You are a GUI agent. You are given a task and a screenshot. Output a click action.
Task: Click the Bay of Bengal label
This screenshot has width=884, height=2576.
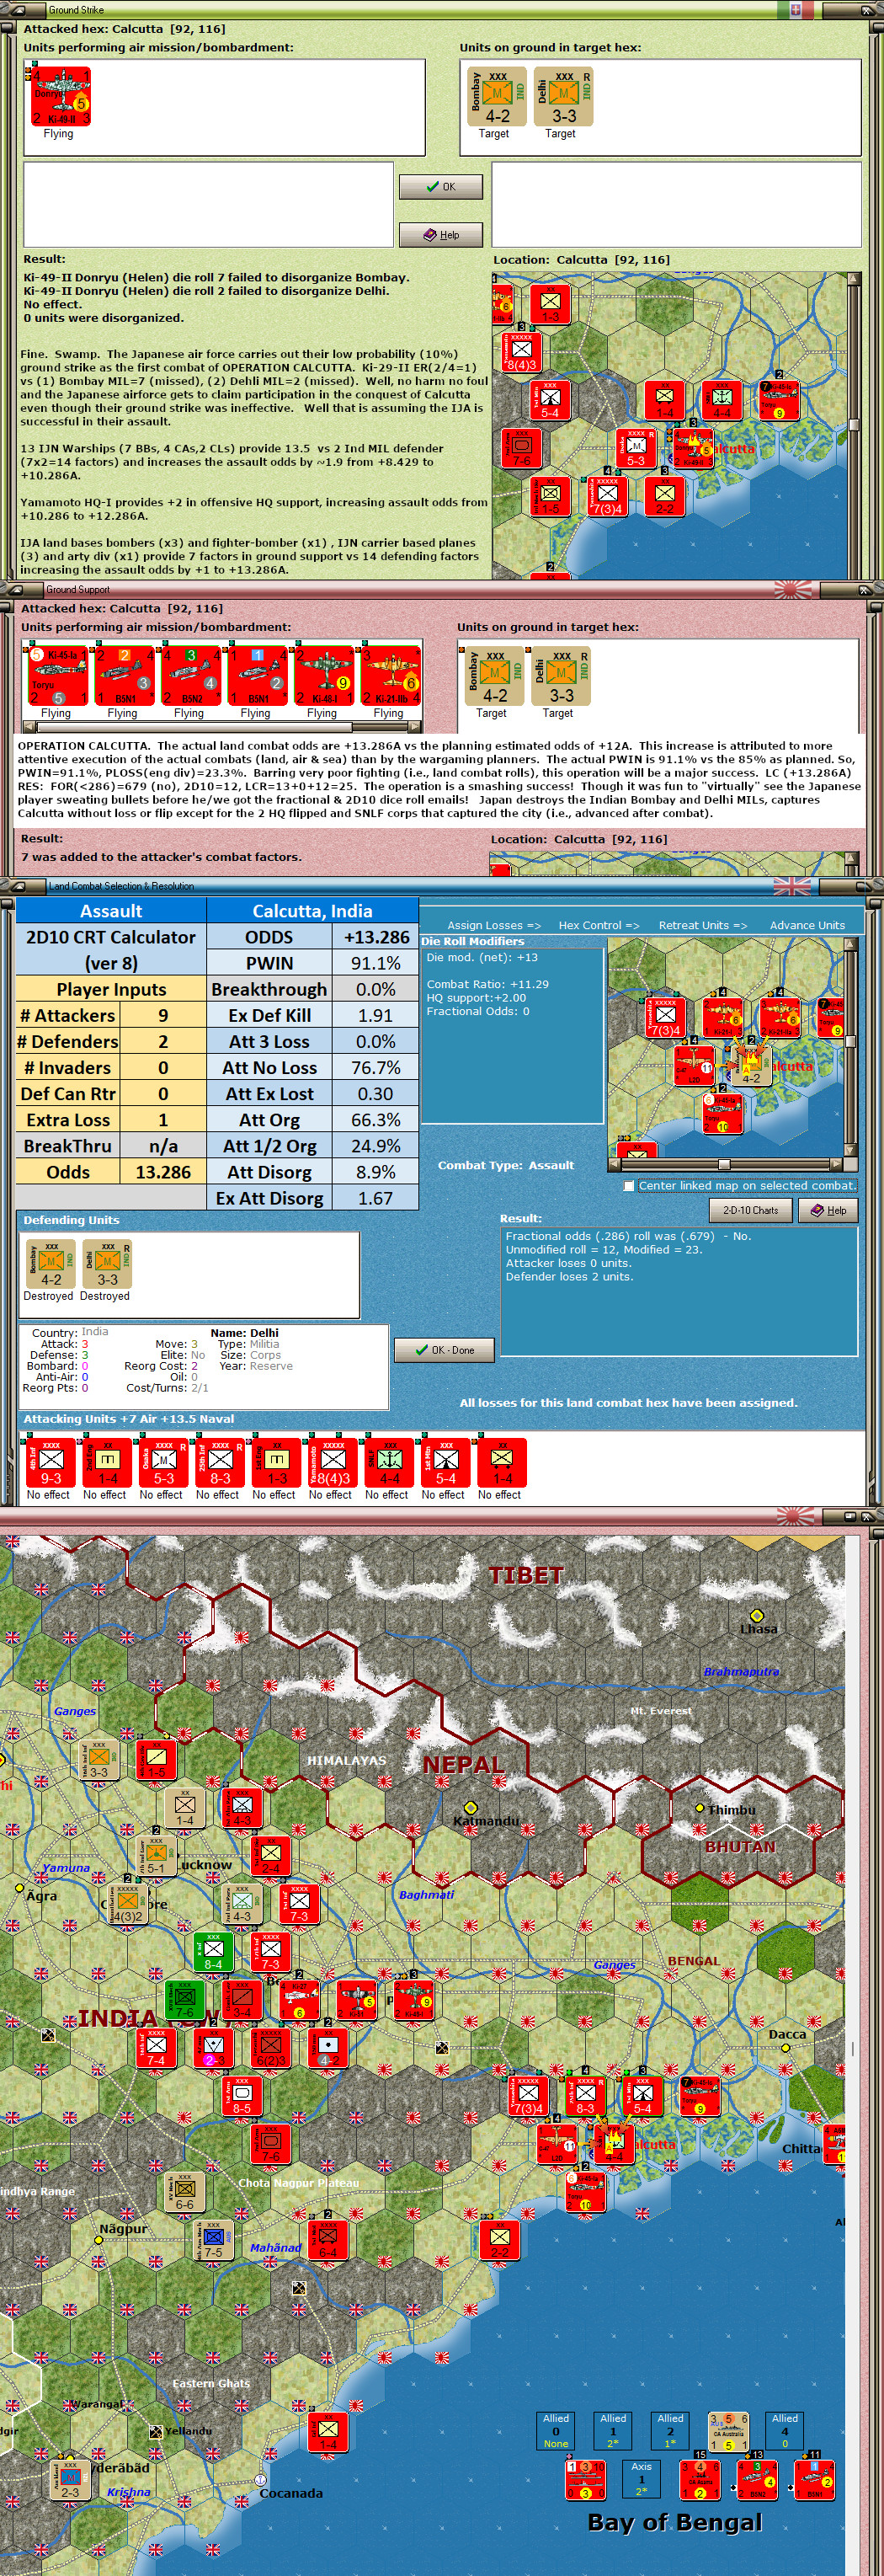(x=675, y=2523)
